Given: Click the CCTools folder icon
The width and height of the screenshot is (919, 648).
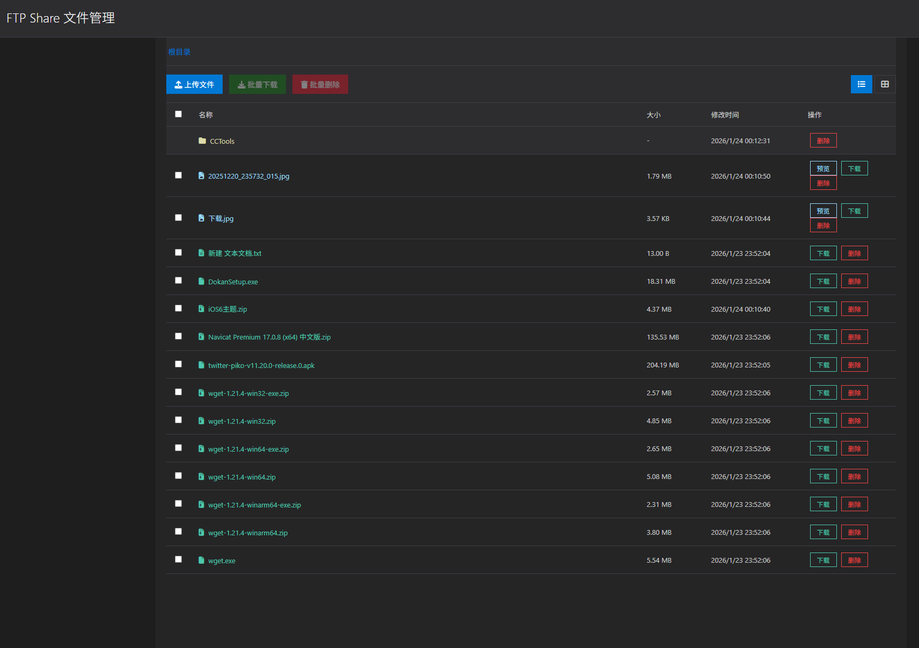Looking at the screenshot, I should (202, 141).
